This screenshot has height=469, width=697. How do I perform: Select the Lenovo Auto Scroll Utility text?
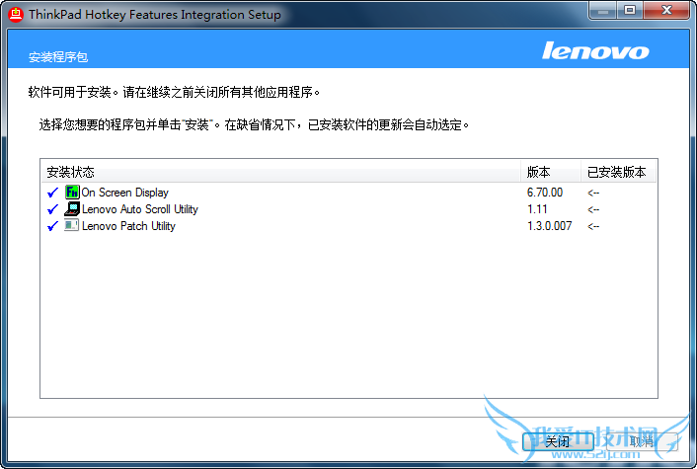coord(140,209)
